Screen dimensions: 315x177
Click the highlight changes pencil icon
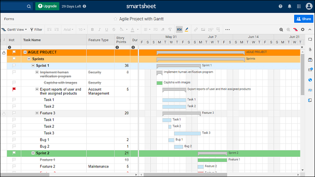point(186,29)
